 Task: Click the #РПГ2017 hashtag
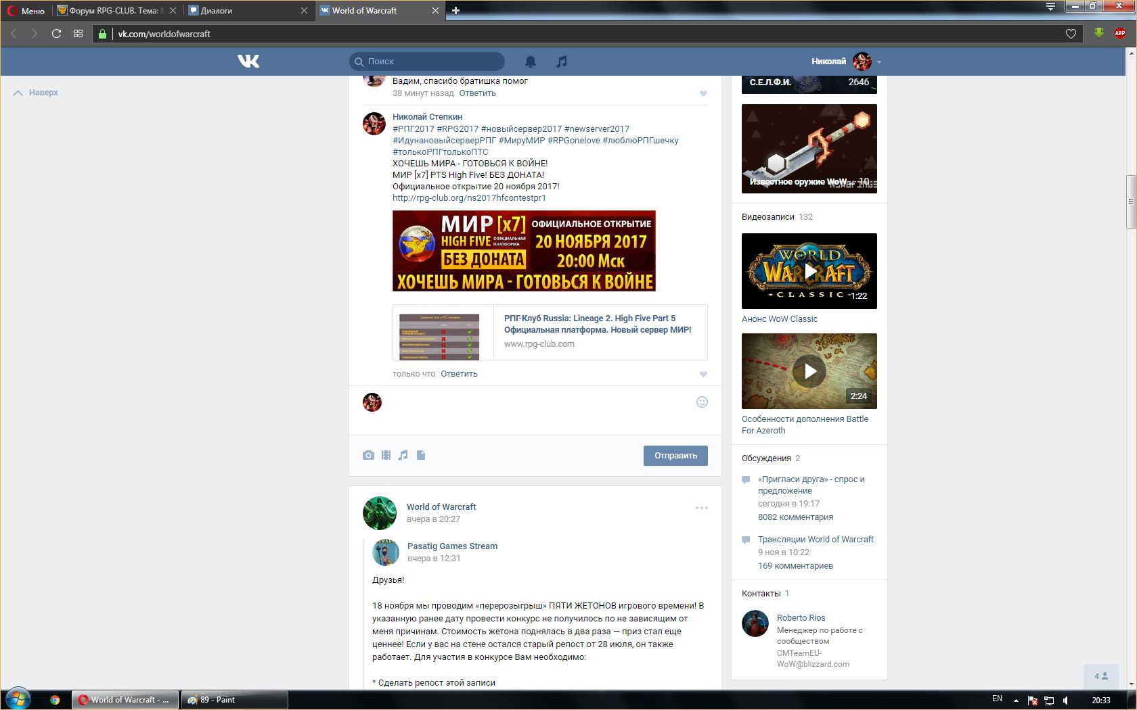[414, 129]
